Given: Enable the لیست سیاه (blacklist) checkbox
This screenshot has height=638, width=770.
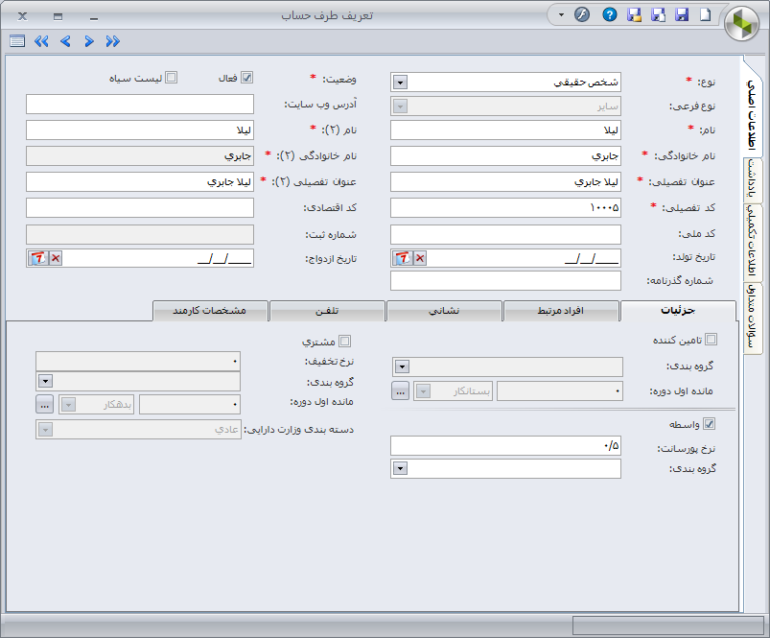Looking at the screenshot, I should [172, 78].
